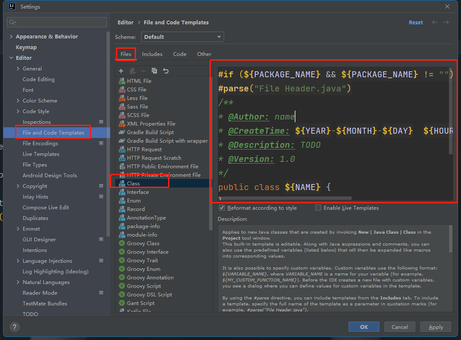
Task: Click the Cancel button
Action: point(399,327)
